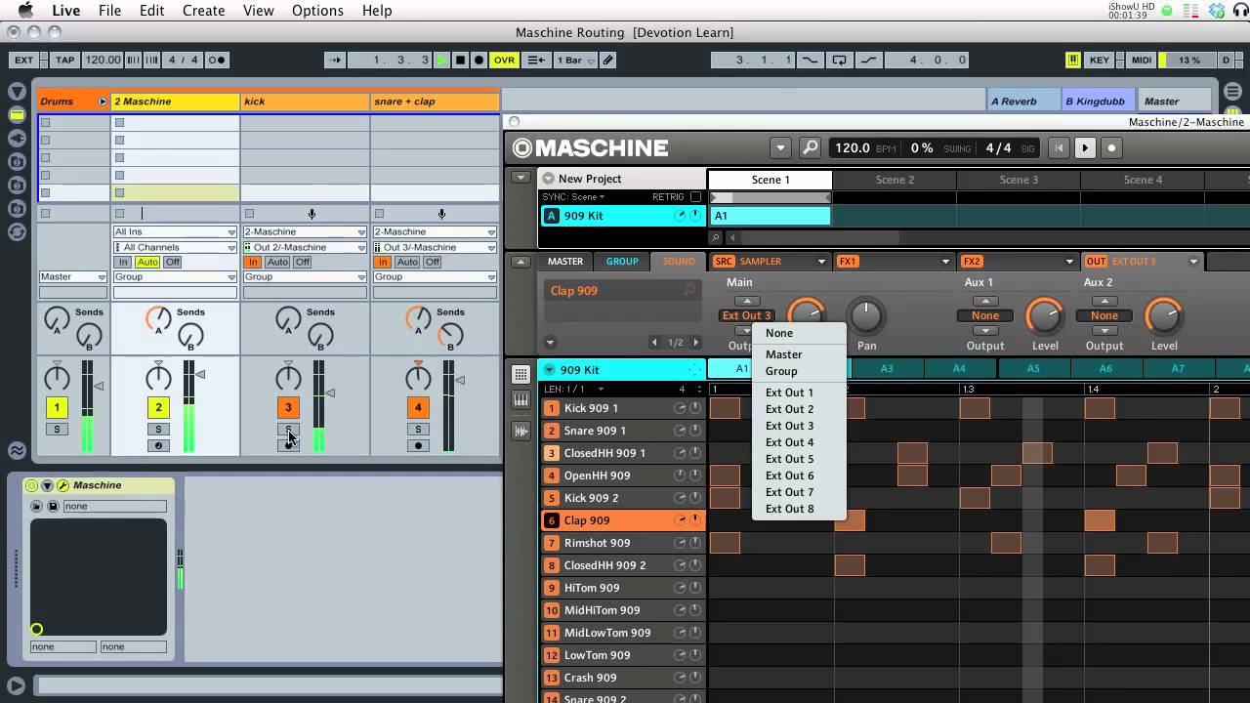Image resolution: width=1250 pixels, height=703 pixels.
Task: Toggle track 1 activator button
Action: point(57,407)
